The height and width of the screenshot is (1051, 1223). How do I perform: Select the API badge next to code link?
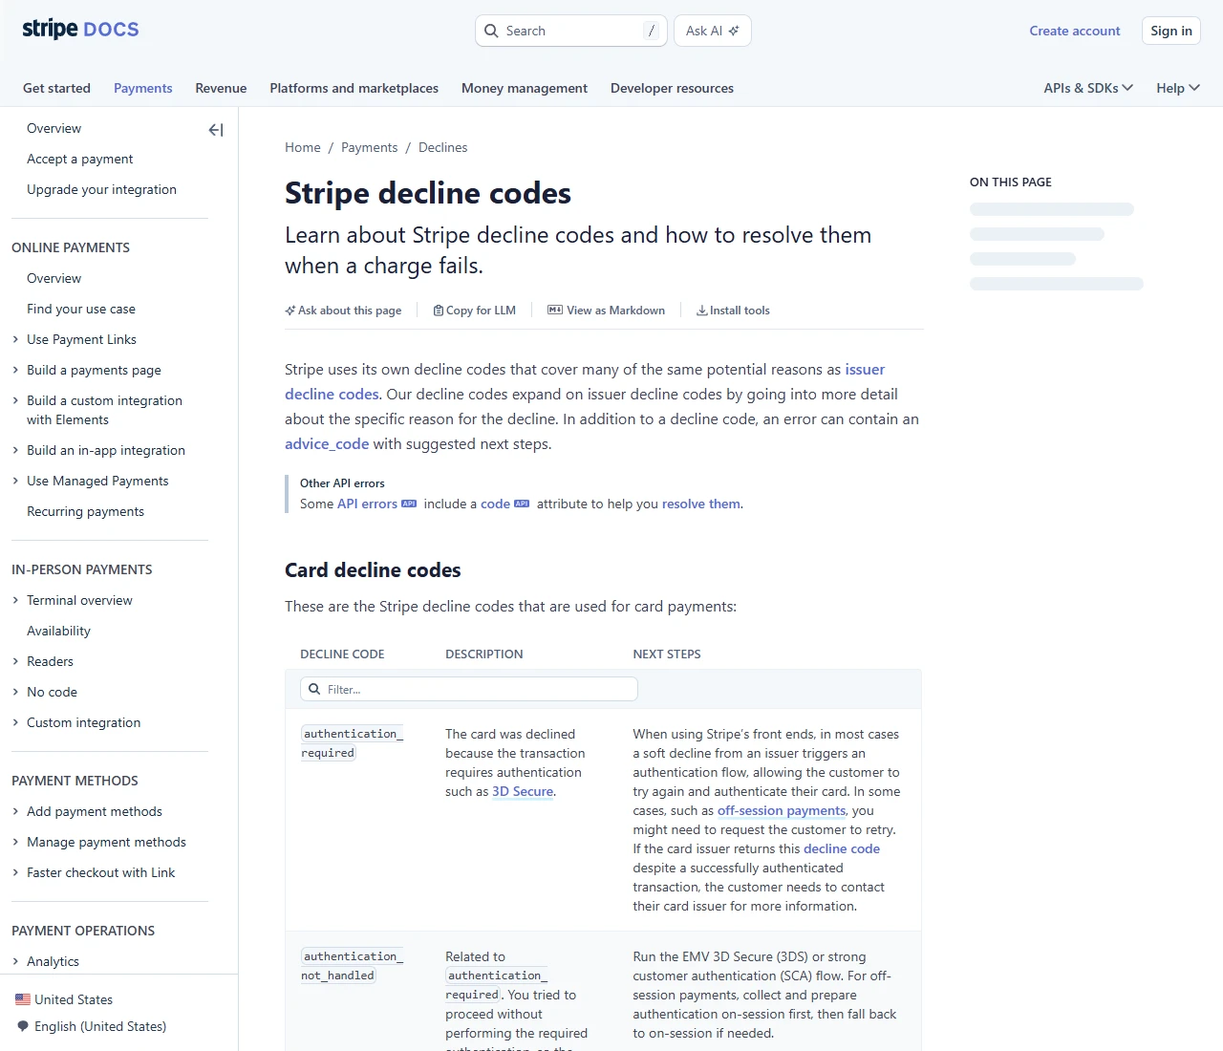522,504
